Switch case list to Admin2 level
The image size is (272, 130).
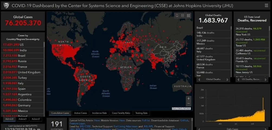click(x=36, y=119)
